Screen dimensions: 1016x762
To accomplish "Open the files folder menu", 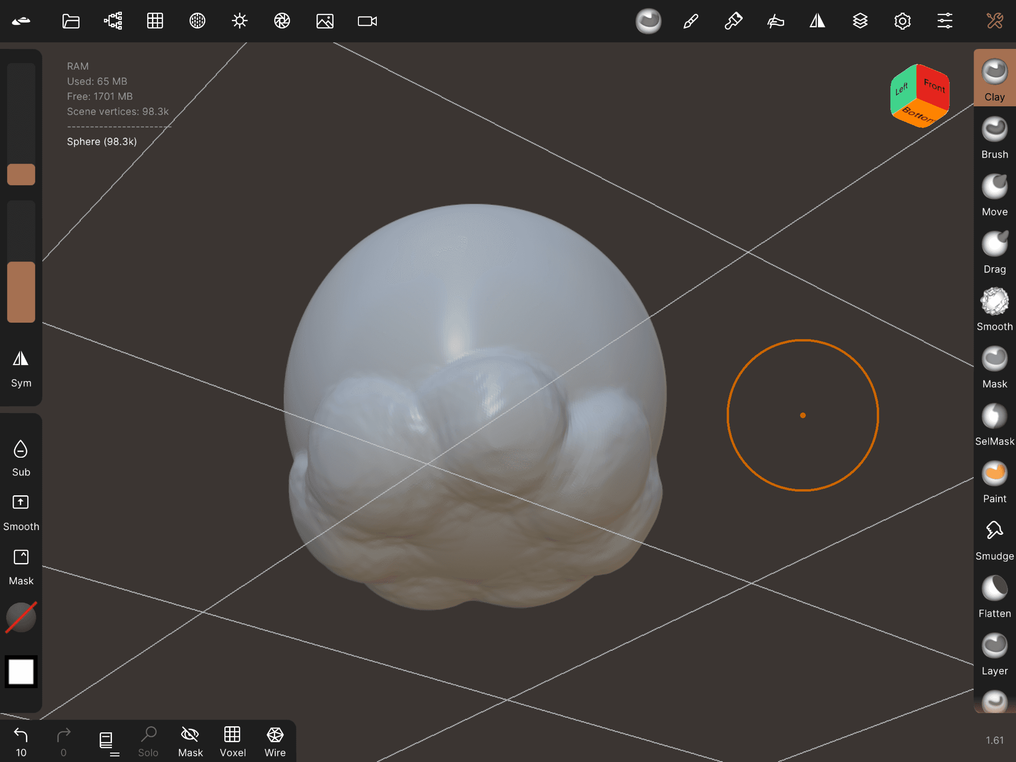I will click(71, 21).
